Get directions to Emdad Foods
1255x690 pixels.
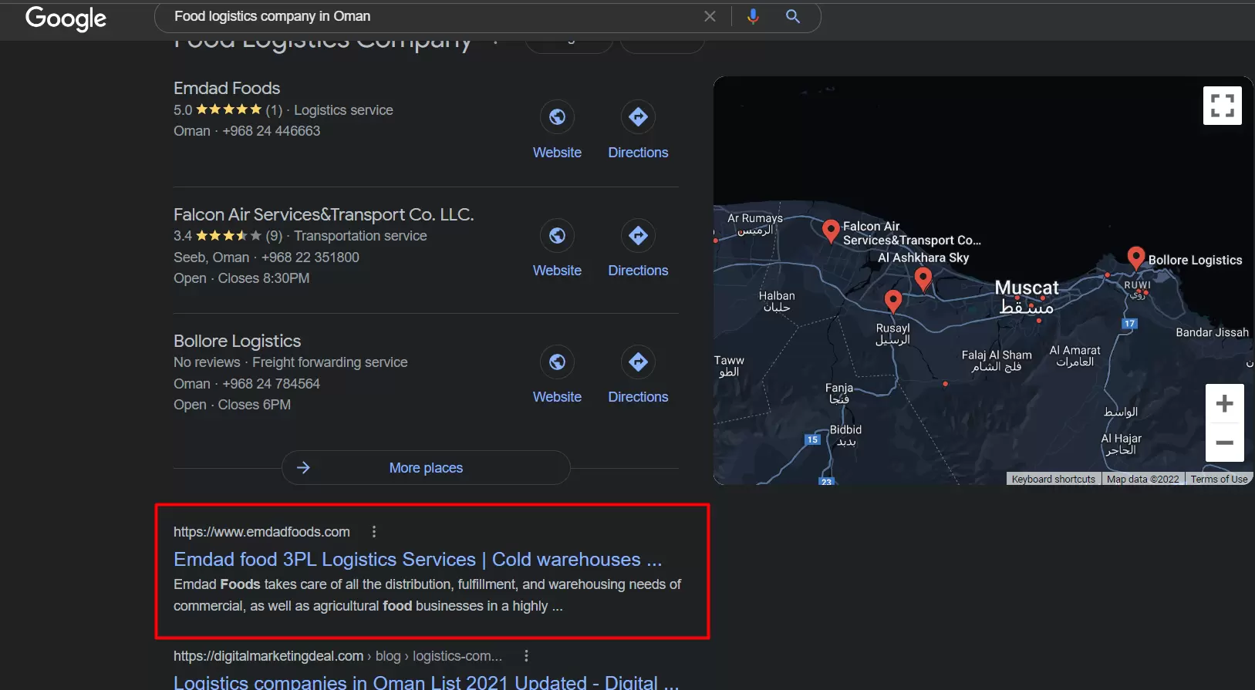pos(638,117)
